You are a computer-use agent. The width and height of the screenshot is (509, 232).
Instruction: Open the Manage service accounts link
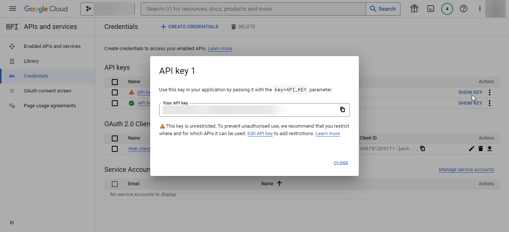pos(466,169)
